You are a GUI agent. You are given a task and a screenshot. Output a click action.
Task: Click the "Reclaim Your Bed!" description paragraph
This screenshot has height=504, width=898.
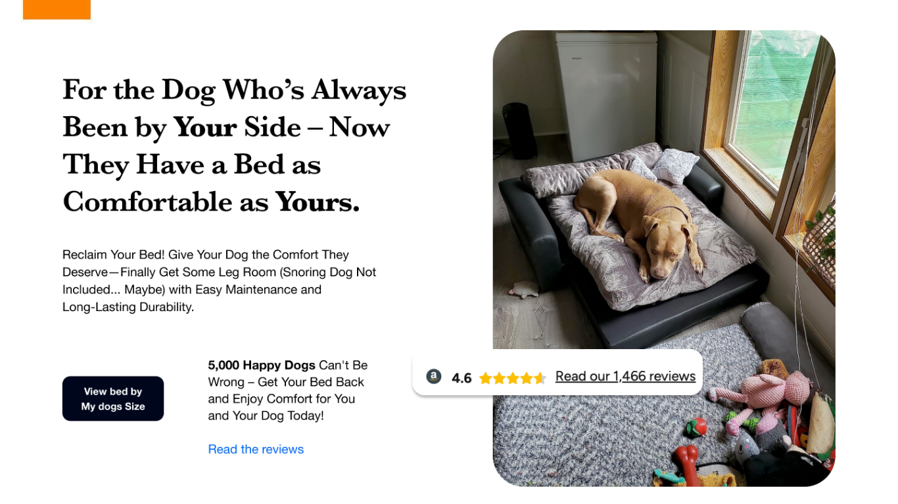[219, 281]
